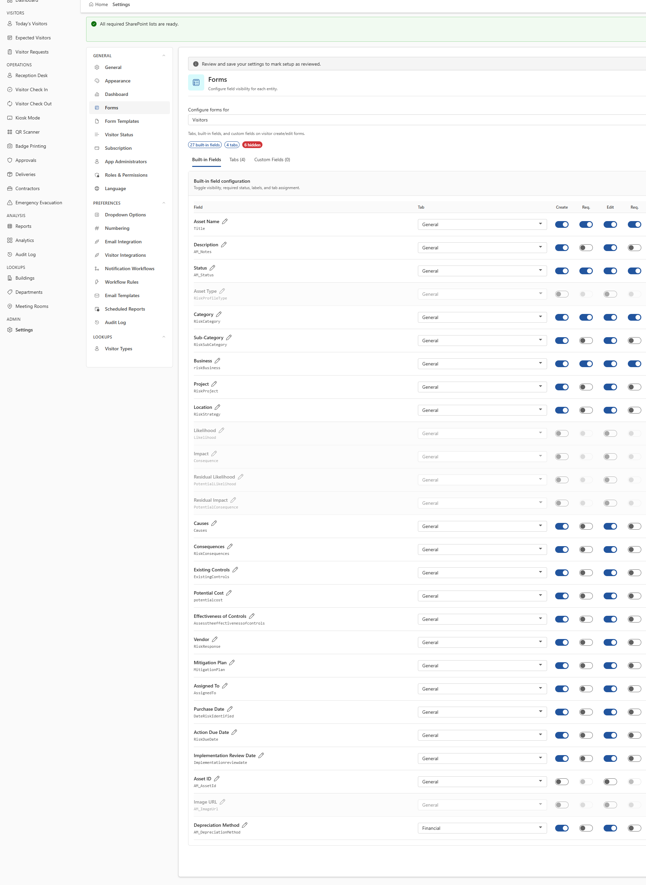The image size is (646, 885).
Task: Edit the Category field label pencil
Action: 219,314
